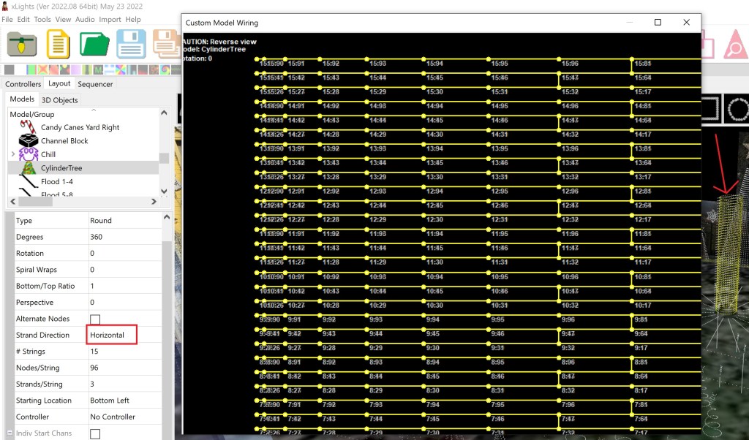Screen dimensions: 749x440
Task: Switch to the 3D Objects tab
Action: tap(59, 99)
